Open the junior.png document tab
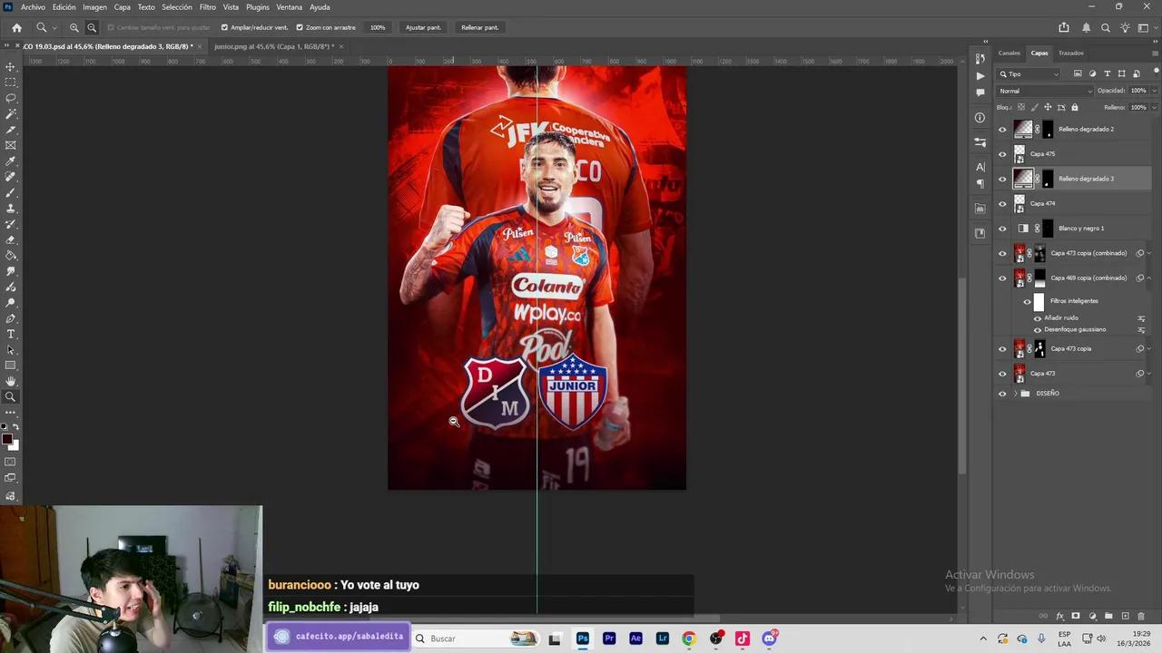This screenshot has width=1162, height=653. [272, 46]
